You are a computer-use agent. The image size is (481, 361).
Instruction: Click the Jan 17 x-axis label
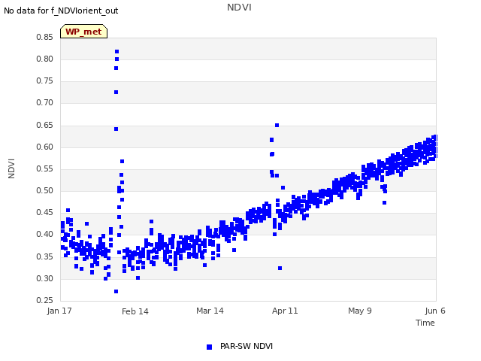click(x=59, y=311)
